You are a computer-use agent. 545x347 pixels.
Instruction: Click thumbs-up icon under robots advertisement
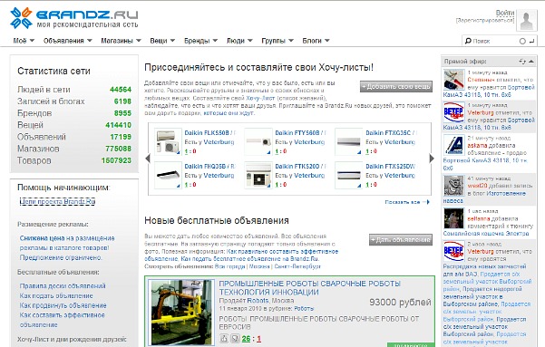[x=224, y=338]
